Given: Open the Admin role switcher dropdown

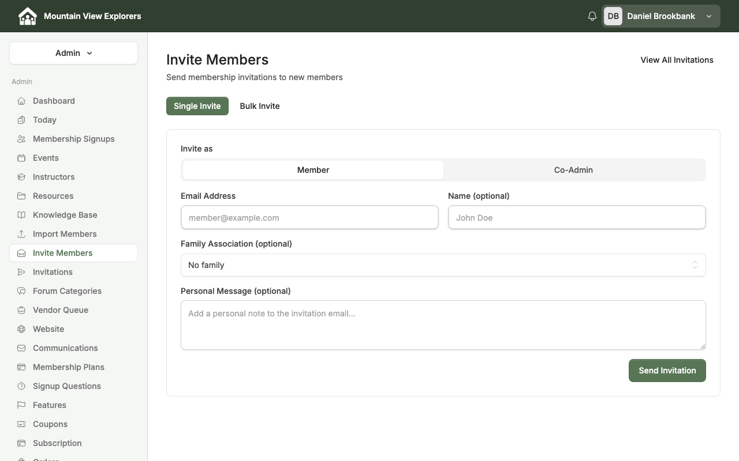Looking at the screenshot, I should coord(73,53).
